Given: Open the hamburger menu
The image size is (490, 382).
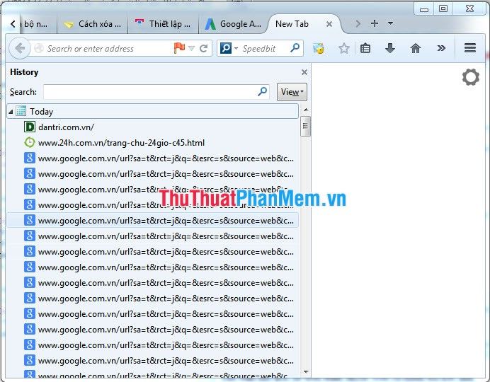Looking at the screenshot, I should point(470,48).
